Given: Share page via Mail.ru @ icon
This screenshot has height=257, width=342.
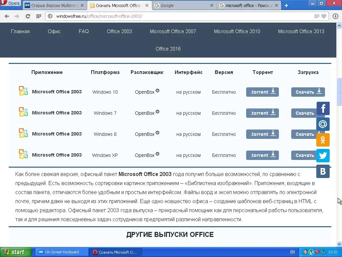Looking at the screenshot, I should pyautogui.click(x=323, y=124).
